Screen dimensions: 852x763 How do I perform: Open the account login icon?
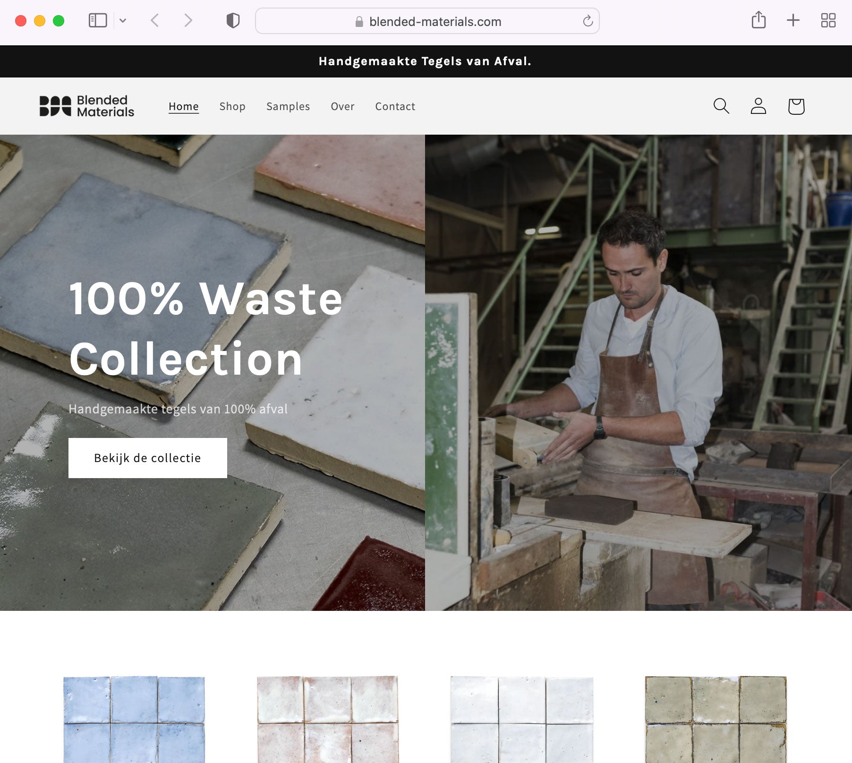tap(758, 106)
